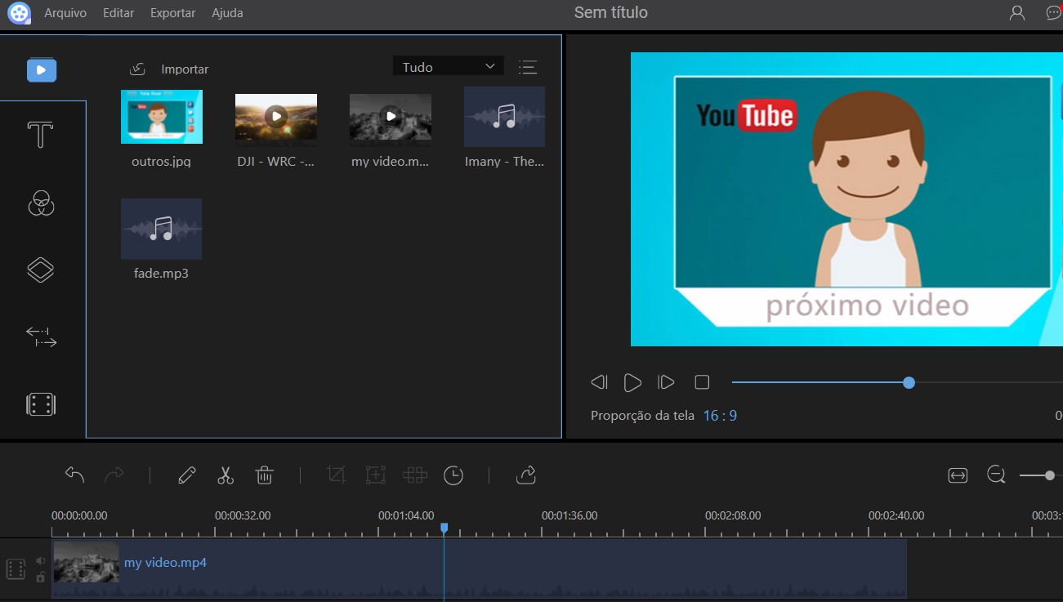Click the import arrow icon
Image resolution: width=1063 pixels, height=602 pixels.
138,69
